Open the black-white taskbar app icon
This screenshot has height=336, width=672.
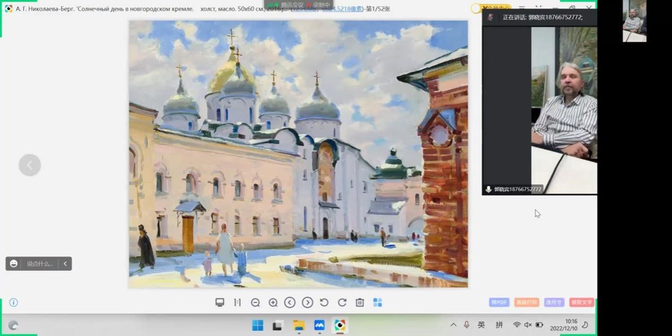point(278,325)
